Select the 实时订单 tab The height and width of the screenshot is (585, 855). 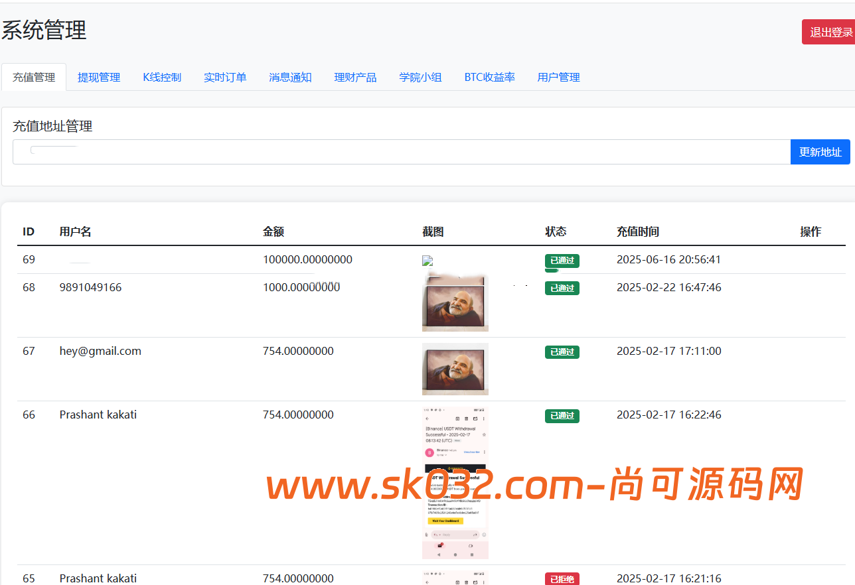(225, 77)
